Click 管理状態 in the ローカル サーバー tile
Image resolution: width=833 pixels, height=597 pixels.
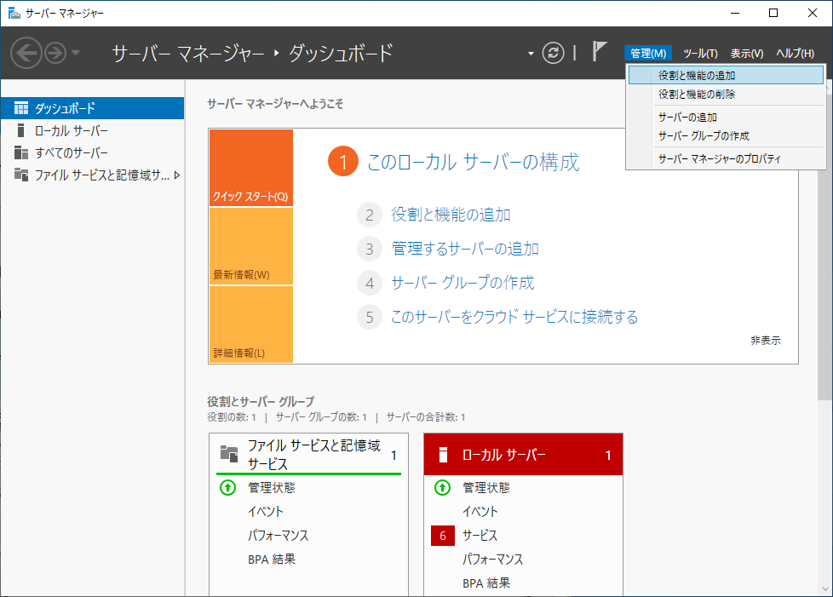point(486,488)
